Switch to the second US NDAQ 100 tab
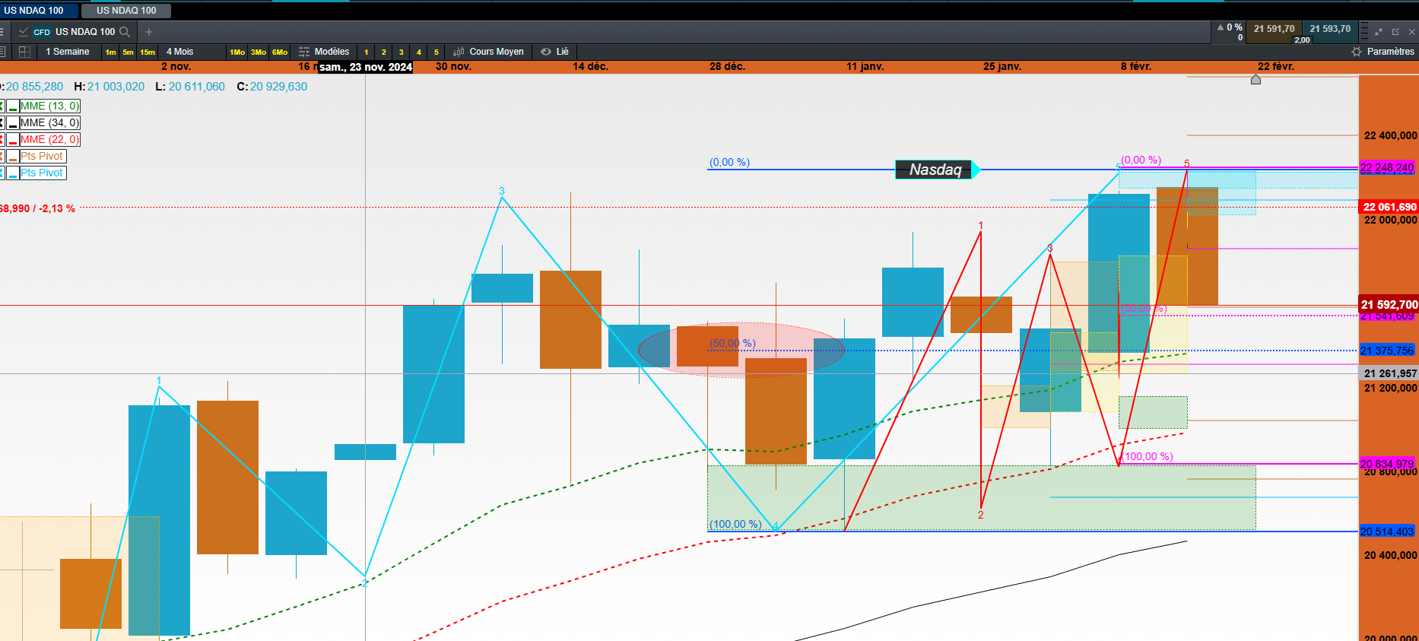The width and height of the screenshot is (1419, 641). (x=126, y=11)
